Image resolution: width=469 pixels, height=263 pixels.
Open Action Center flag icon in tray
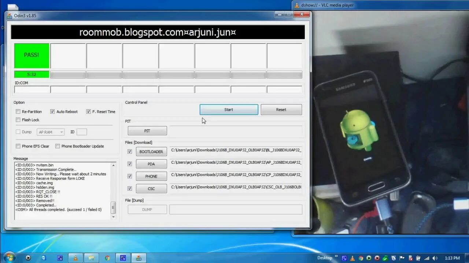pyautogui.click(x=402, y=258)
